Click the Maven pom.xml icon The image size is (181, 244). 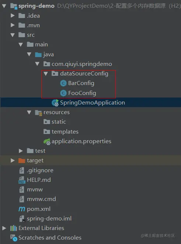(22, 209)
